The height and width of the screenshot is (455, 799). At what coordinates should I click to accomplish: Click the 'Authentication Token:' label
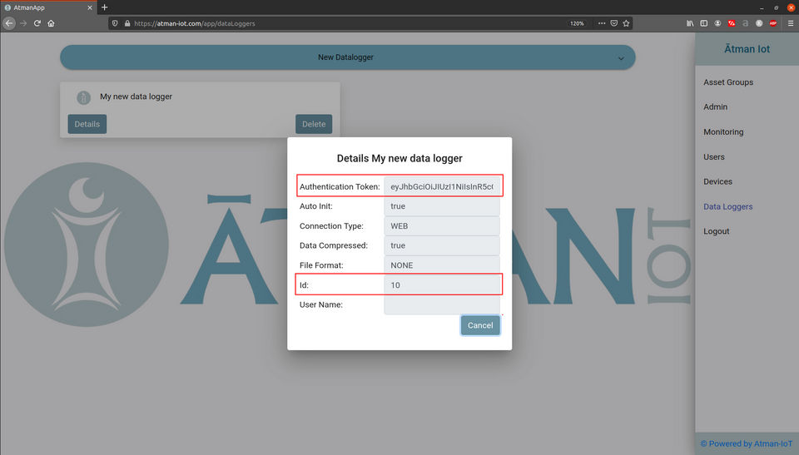click(340, 186)
